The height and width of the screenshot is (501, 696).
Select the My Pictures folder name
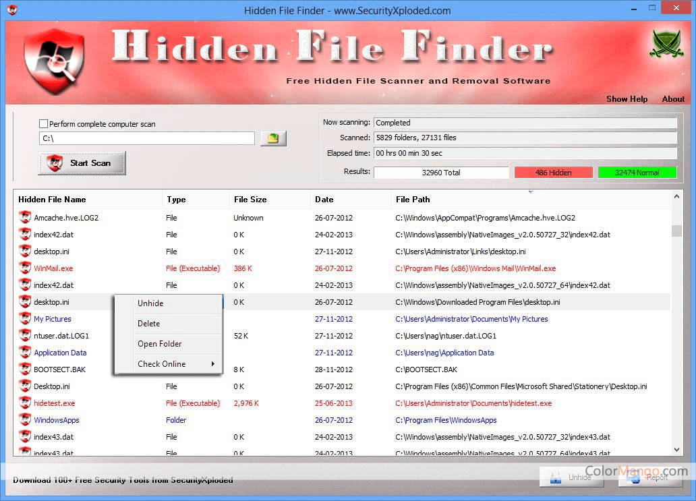[x=53, y=319]
